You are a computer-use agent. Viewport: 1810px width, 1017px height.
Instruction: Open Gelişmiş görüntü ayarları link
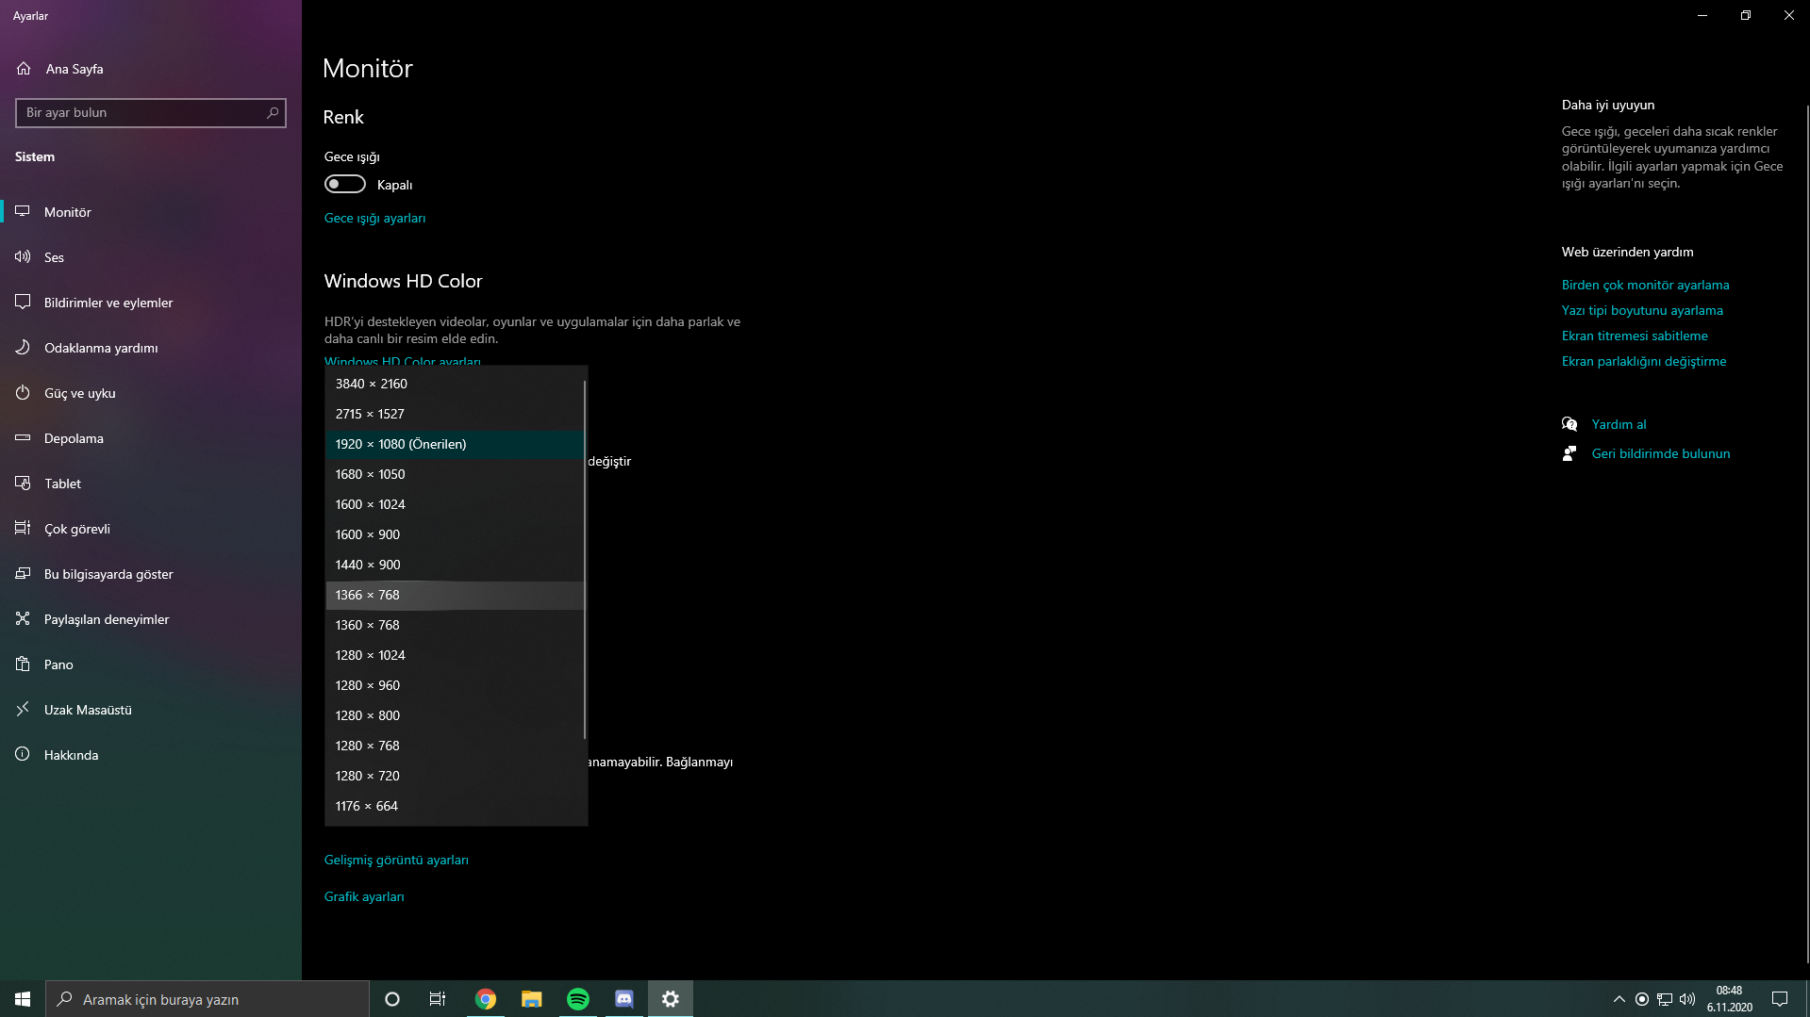(x=396, y=861)
